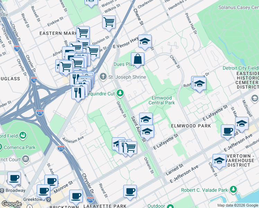Click the shopping bag marker at Dues Playfield
259x208 pixels.
pos(137,59)
